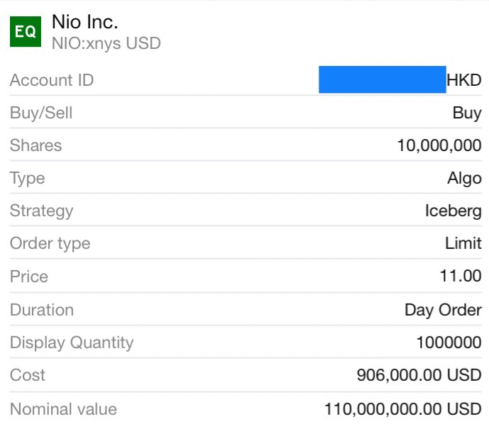The image size is (489, 439).
Task: Select the Day Order duration value
Action: pos(443,311)
